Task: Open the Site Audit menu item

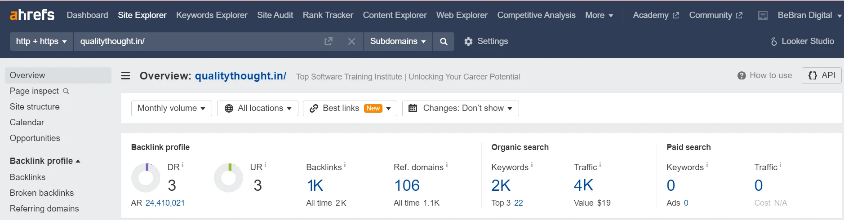Action: [x=275, y=15]
